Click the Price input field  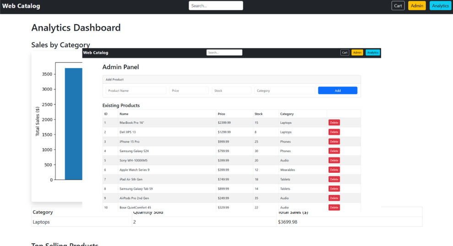click(x=189, y=91)
